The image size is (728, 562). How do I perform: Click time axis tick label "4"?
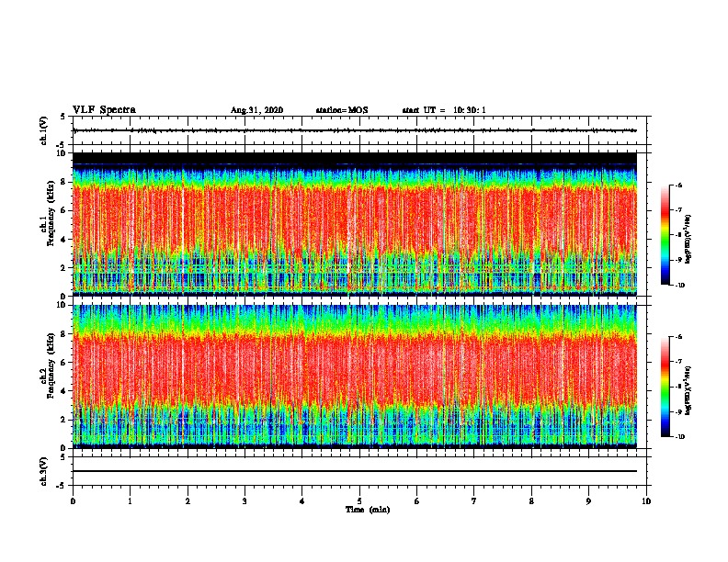302,501
